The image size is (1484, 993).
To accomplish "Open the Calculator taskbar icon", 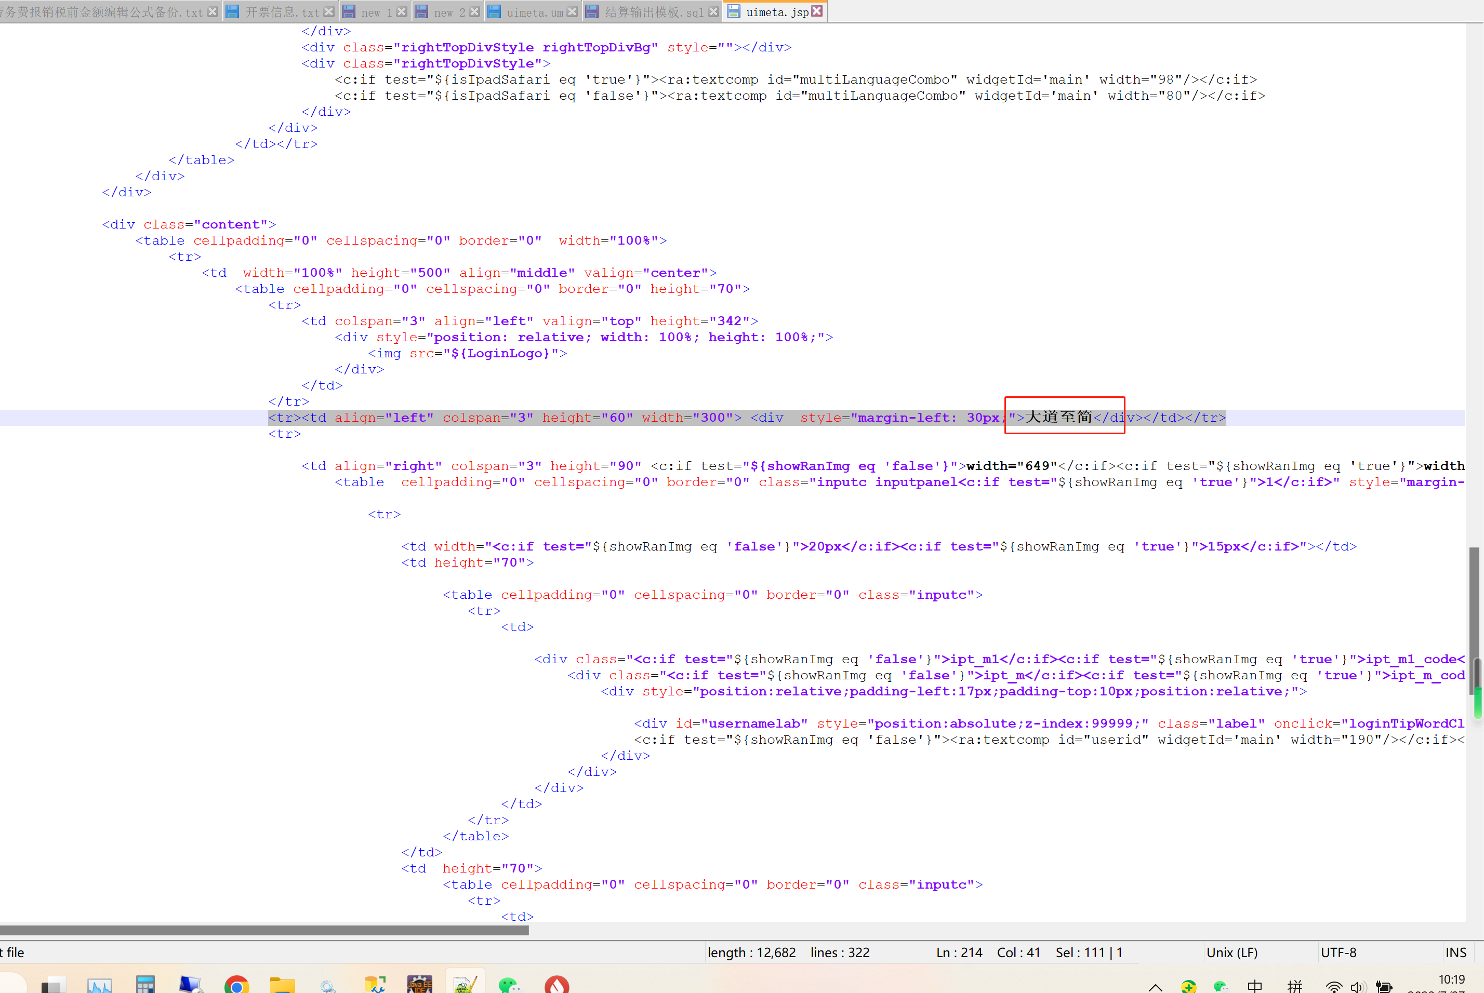I will coord(145,984).
